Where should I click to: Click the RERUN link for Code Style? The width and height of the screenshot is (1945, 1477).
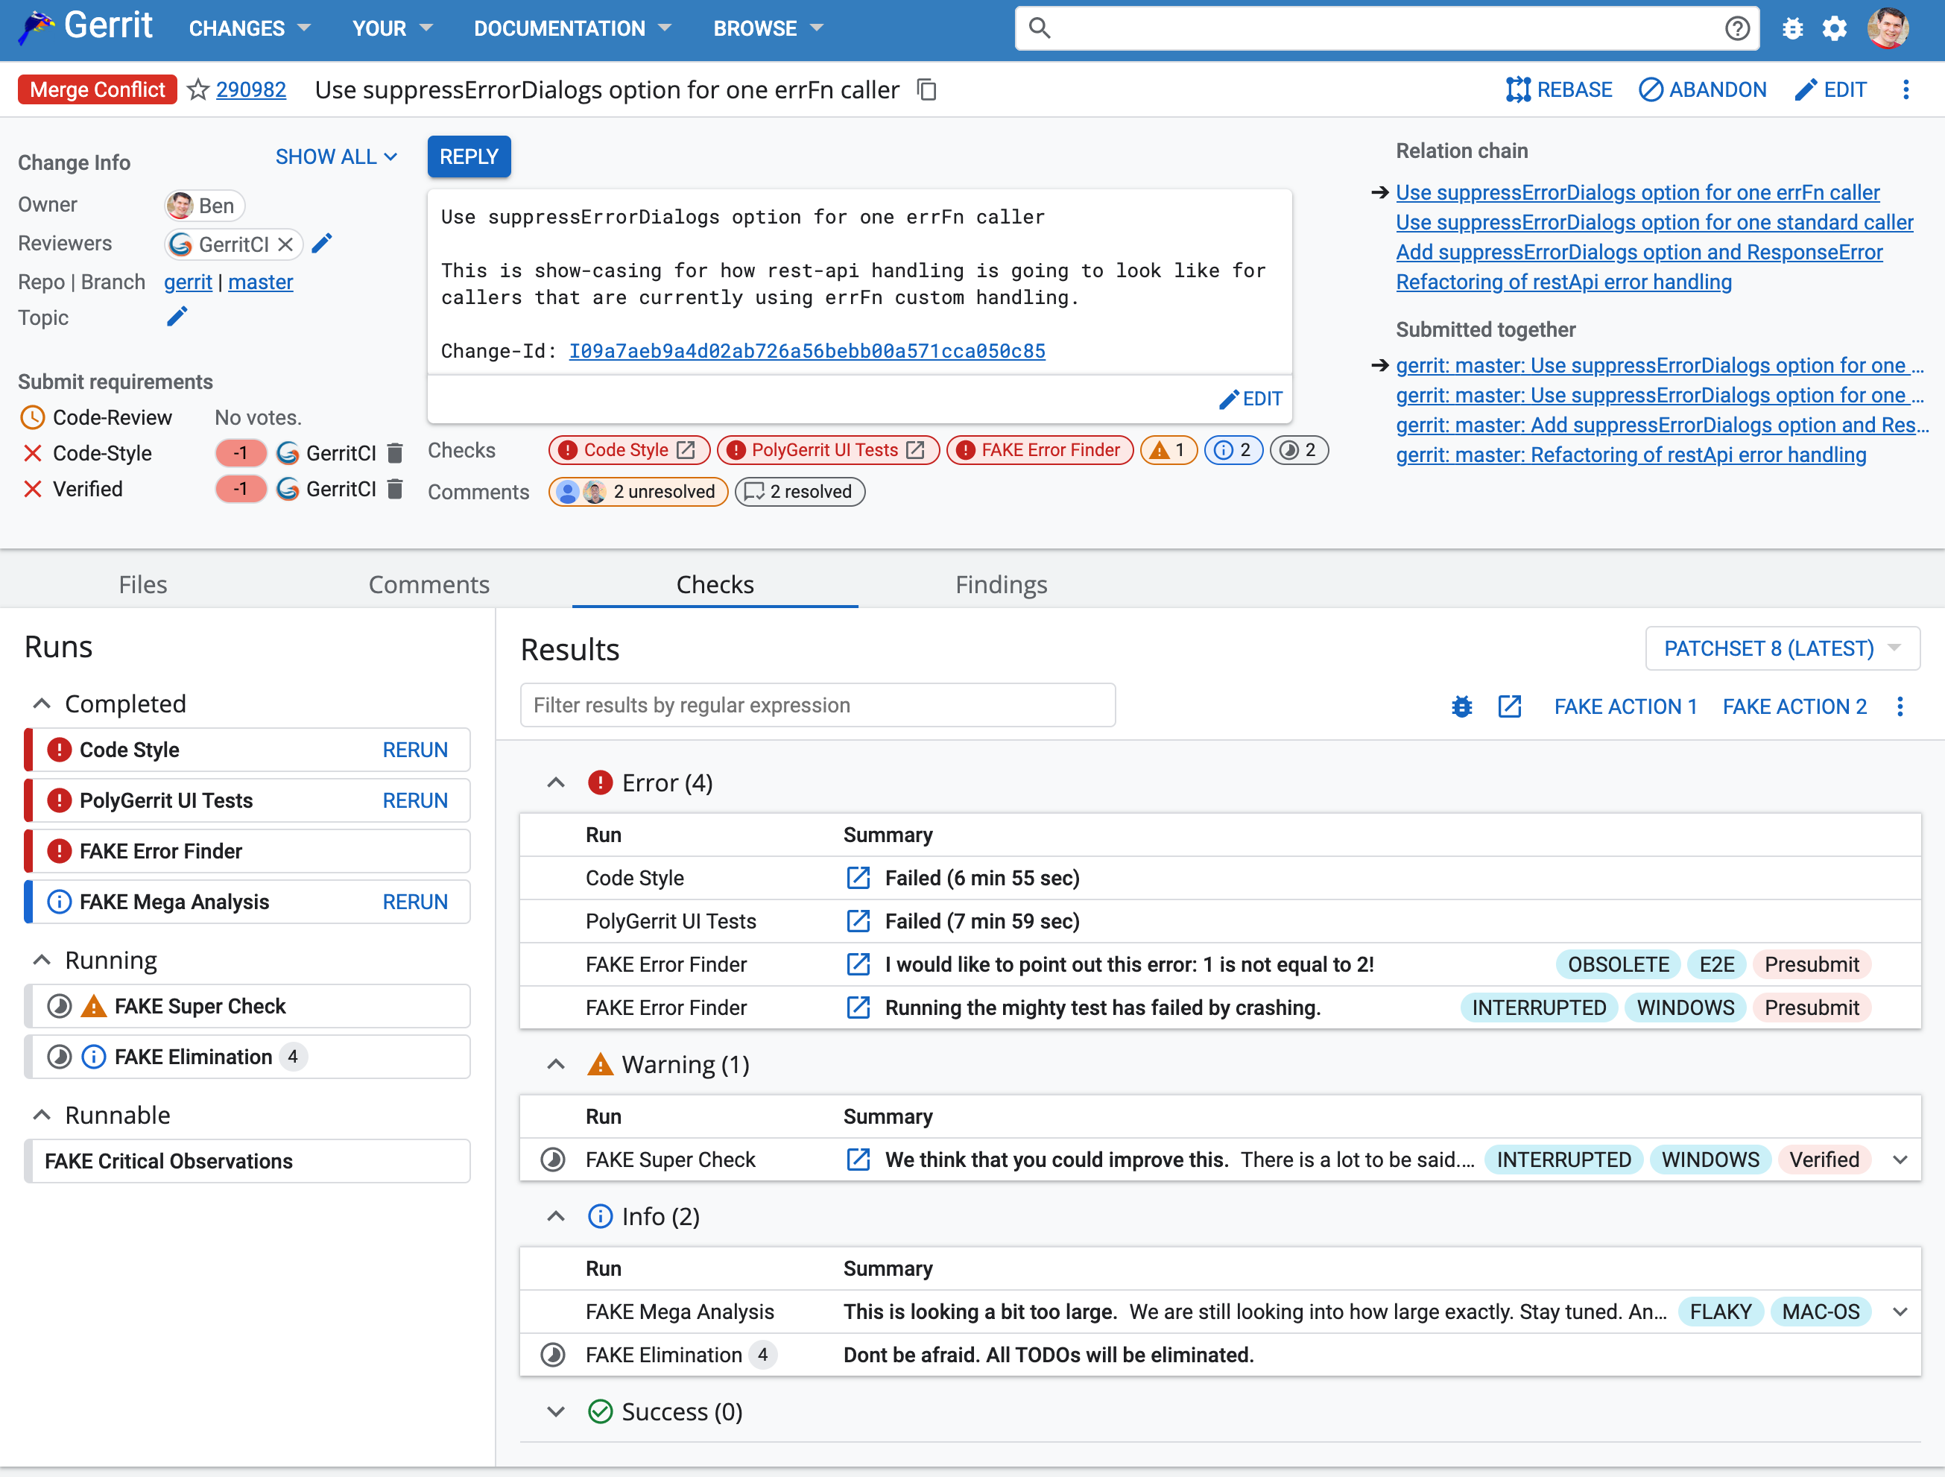[414, 751]
